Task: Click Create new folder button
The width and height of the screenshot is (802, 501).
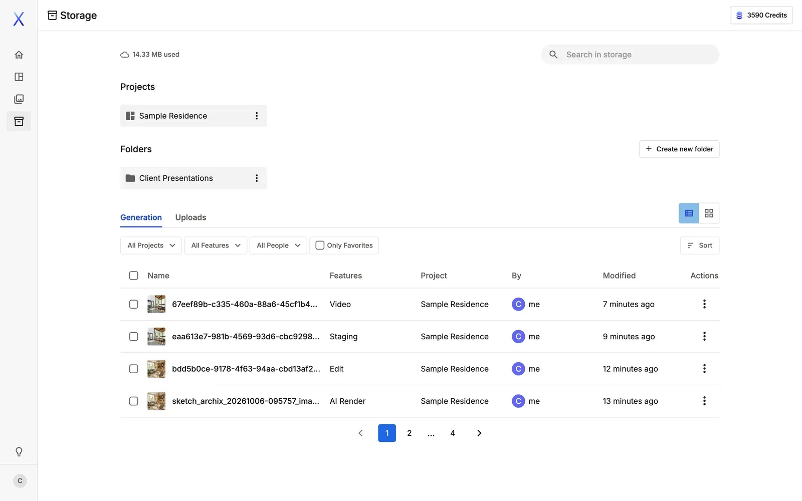Action: pos(679,149)
